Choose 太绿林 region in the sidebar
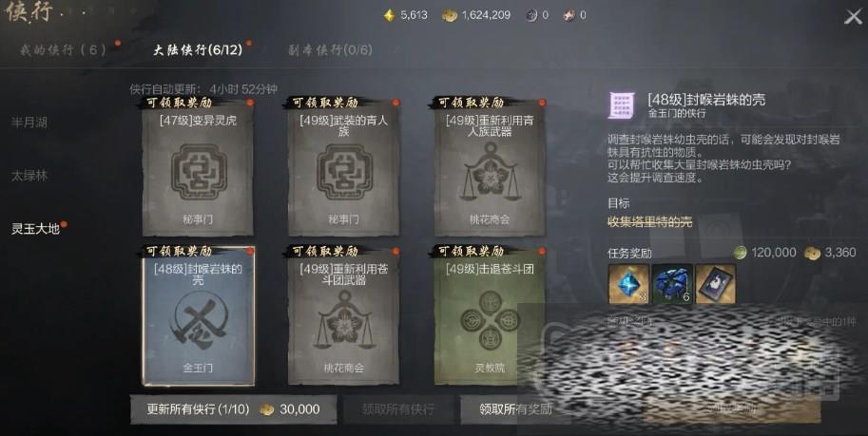868x436 pixels. (29, 176)
